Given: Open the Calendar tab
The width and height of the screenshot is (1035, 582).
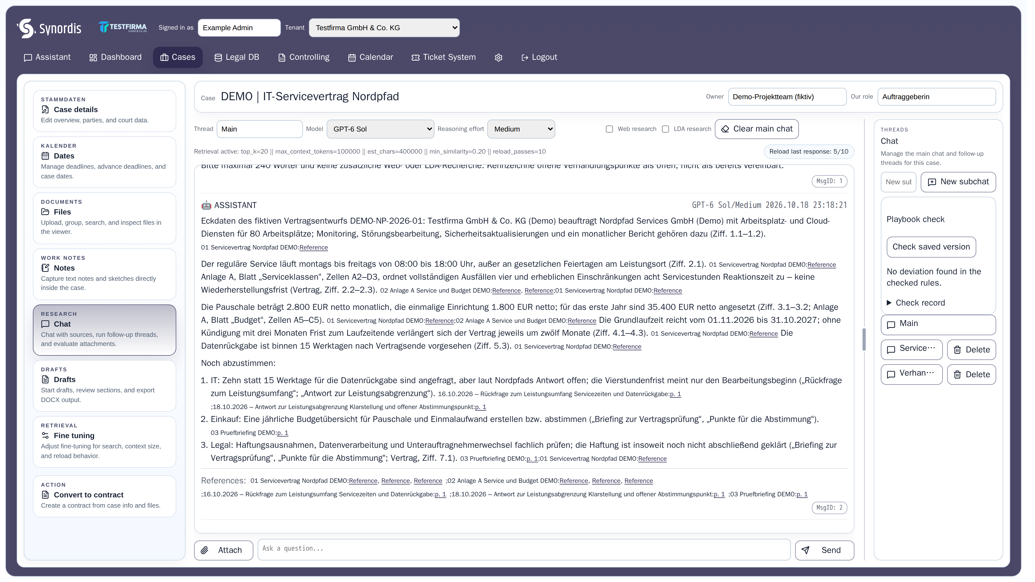Looking at the screenshot, I should (373, 58).
